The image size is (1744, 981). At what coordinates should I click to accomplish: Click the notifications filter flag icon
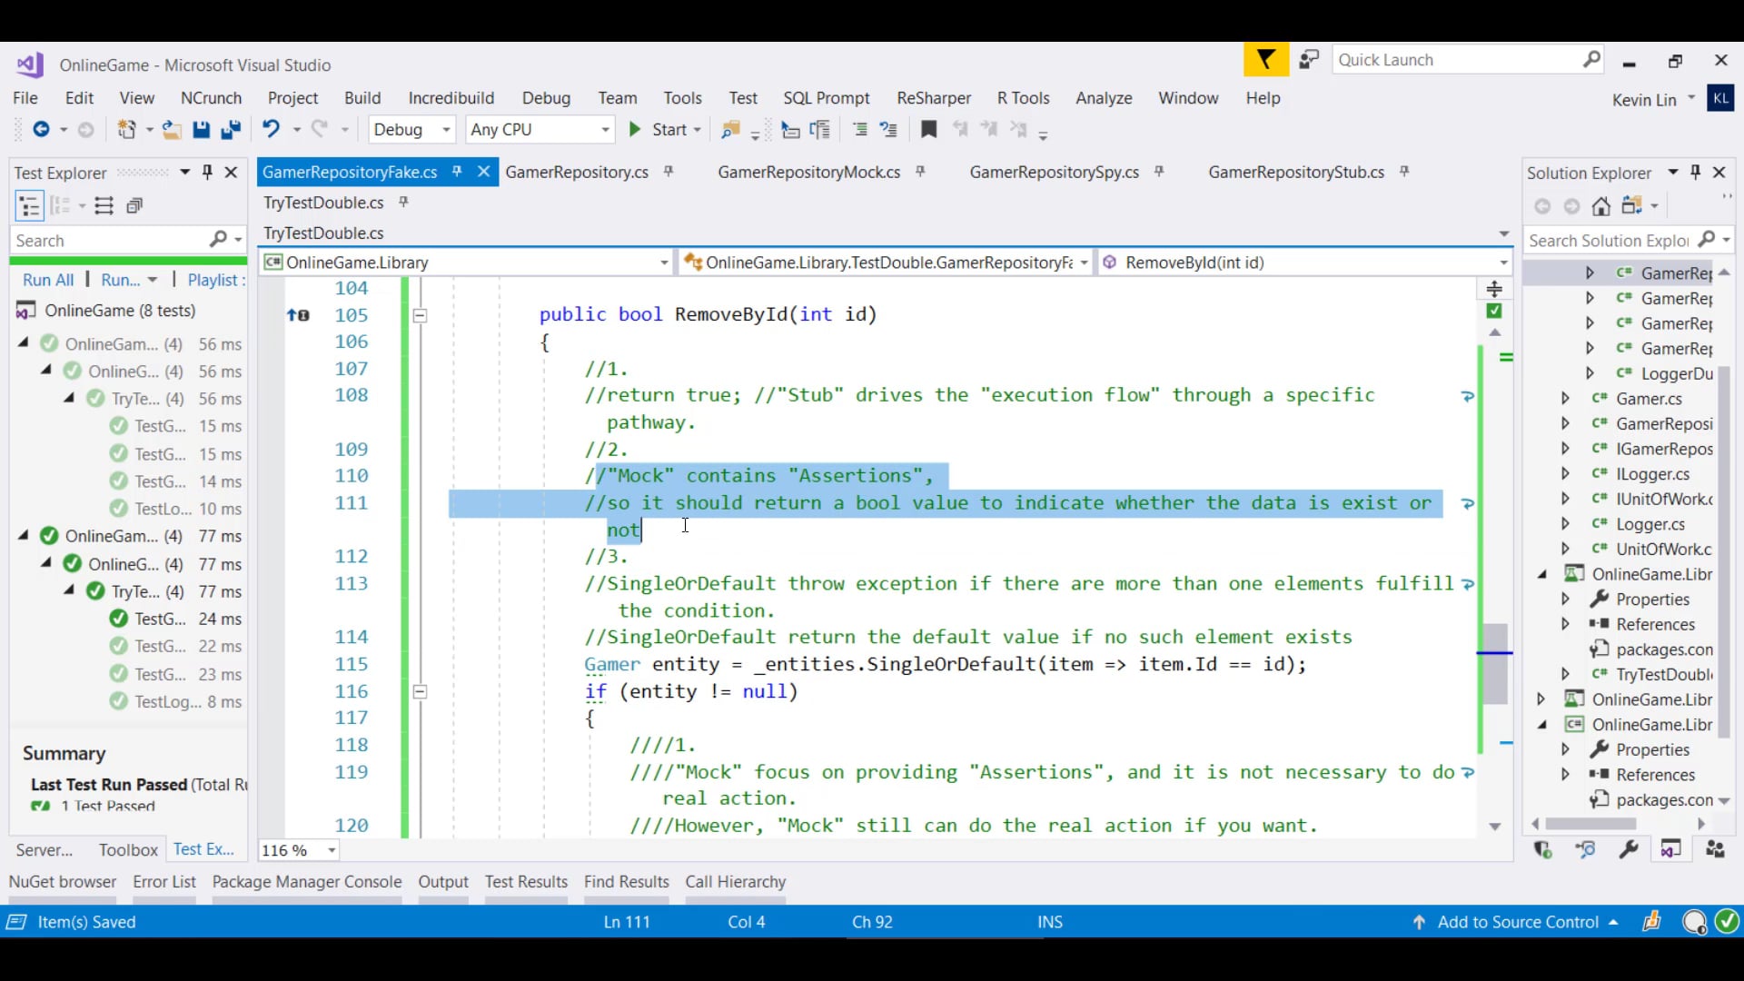(1265, 60)
